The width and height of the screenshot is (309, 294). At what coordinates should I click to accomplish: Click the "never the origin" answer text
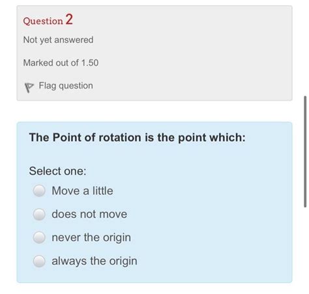click(91, 237)
